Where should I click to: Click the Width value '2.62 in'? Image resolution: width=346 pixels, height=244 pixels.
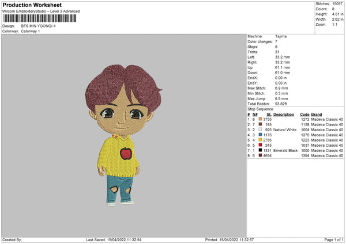pos(337,20)
